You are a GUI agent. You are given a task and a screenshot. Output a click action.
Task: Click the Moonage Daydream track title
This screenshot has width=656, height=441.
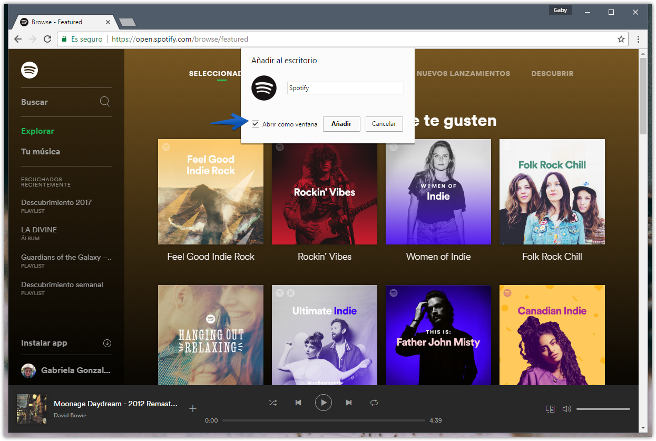pyautogui.click(x=115, y=404)
